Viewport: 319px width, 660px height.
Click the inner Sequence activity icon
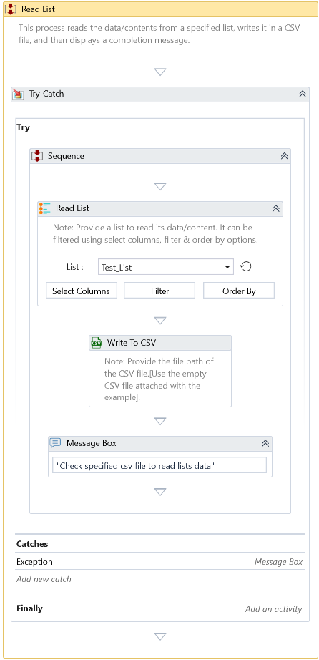coord(37,156)
